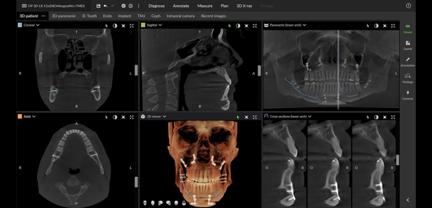Select the skull preset next to the lock
The image size is (432, 208).
(176, 203)
